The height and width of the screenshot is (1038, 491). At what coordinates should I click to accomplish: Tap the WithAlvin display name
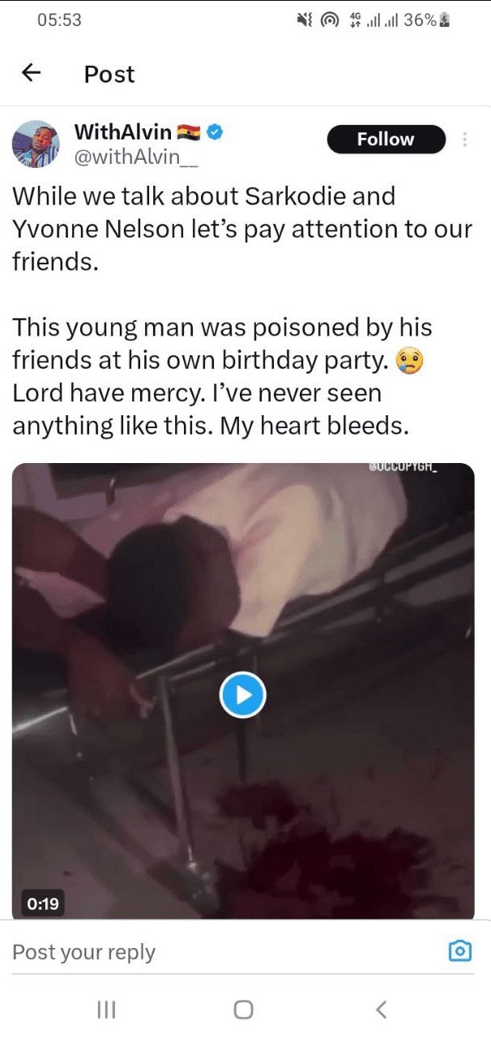coord(123,131)
